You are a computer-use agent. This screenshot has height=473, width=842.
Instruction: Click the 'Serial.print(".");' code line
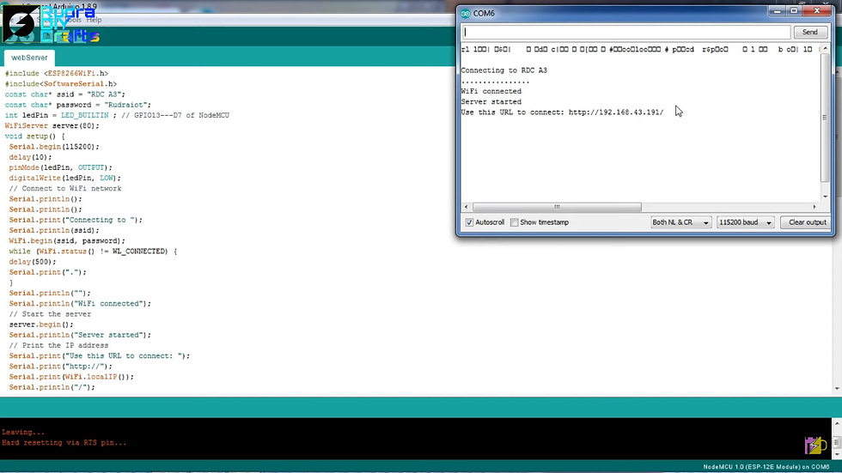click(x=48, y=272)
